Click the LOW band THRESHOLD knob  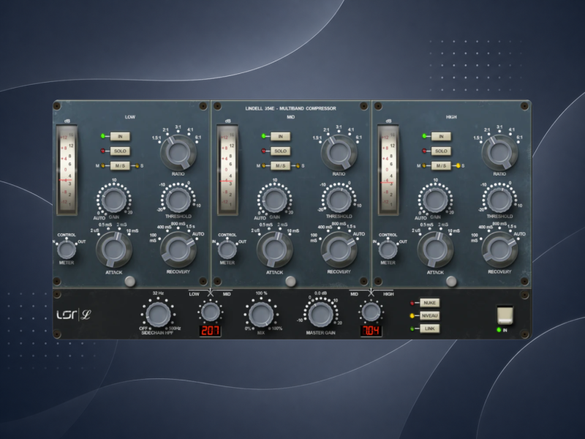tap(178, 200)
